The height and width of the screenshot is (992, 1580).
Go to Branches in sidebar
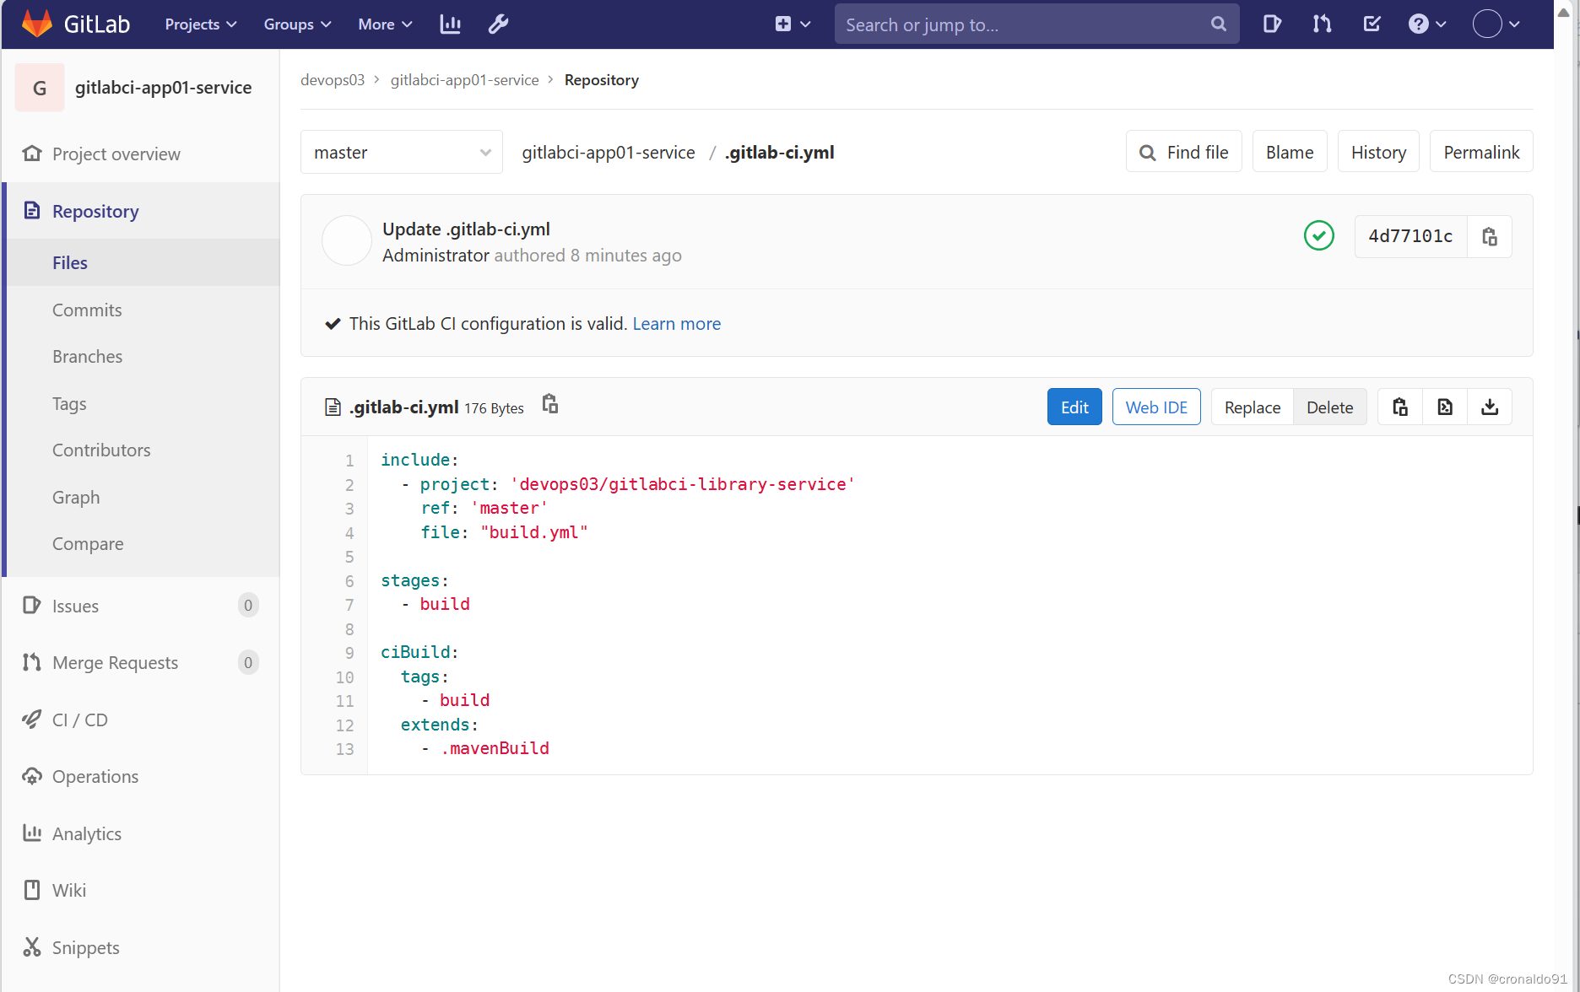pos(141,356)
